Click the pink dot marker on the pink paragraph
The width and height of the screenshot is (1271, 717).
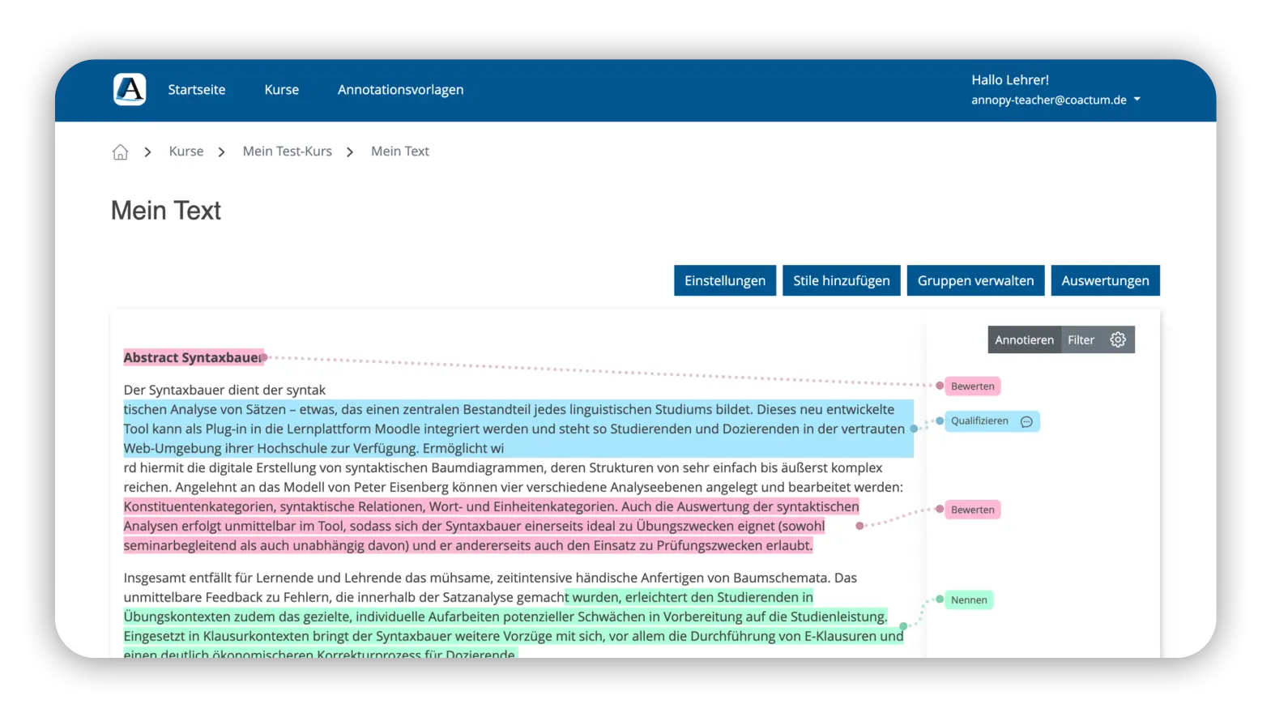pyautogui.click(x=859, y=526)
